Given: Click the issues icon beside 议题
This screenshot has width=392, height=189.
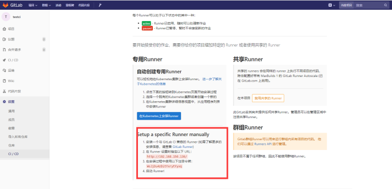Looking at the screenshot, I should (4, 39).
